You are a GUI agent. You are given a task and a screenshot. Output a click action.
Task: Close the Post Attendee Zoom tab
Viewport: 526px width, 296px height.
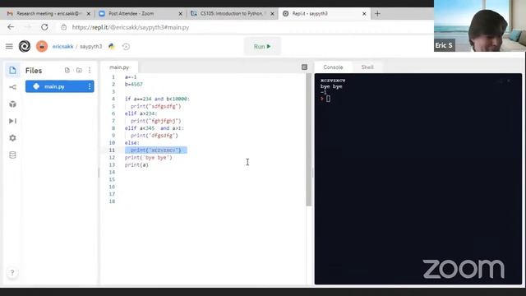tap(181, 14)
